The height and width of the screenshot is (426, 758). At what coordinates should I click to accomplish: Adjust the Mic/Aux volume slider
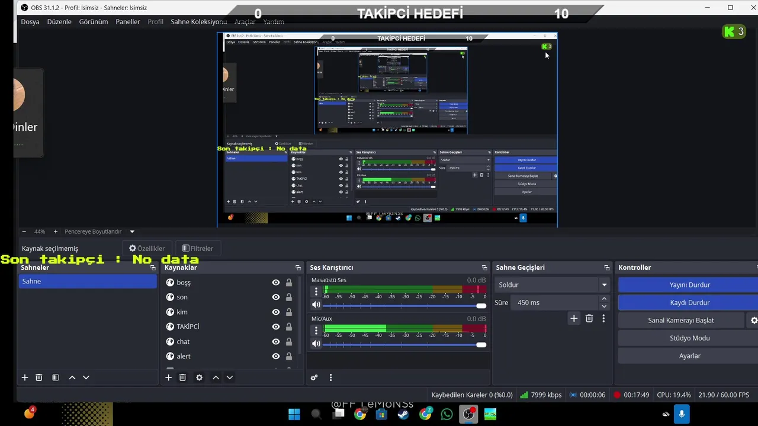pyautogui.click(x=404, y=344)
